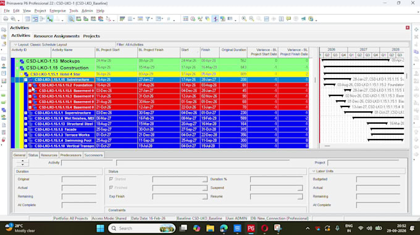Toggle the Finished checkbox
The image size is (420, 235).
pos(111,188)
